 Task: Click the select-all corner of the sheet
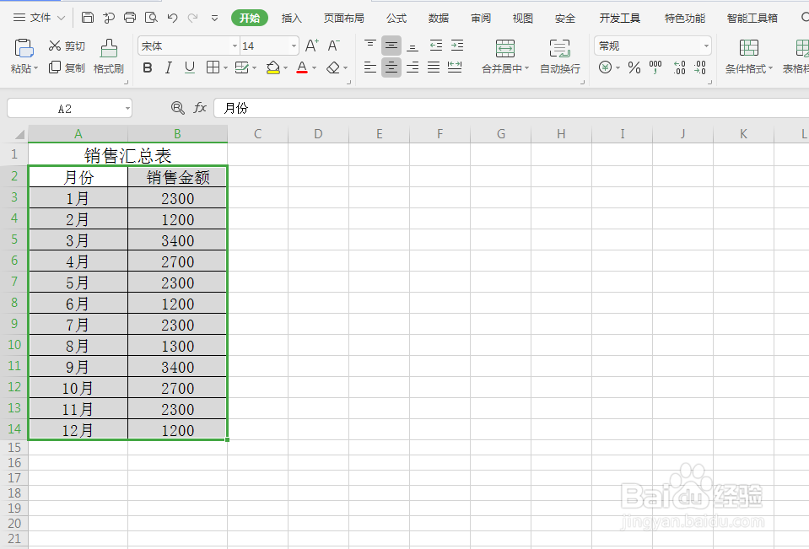19,134
